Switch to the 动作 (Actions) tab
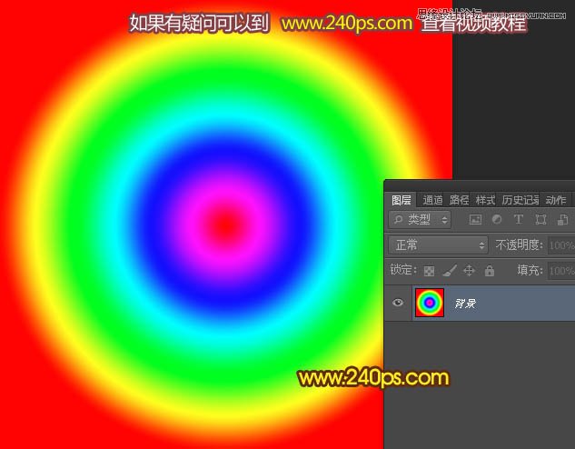Image resolution: width=575 pixels, height=449 pixels. [556, 200]
